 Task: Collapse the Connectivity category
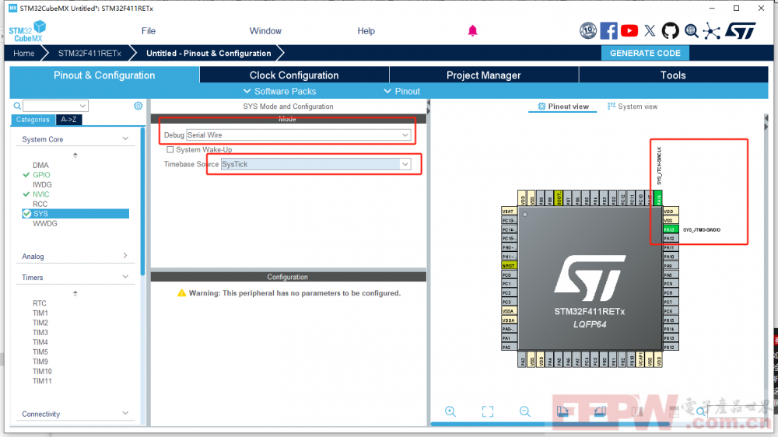[125, 413]
